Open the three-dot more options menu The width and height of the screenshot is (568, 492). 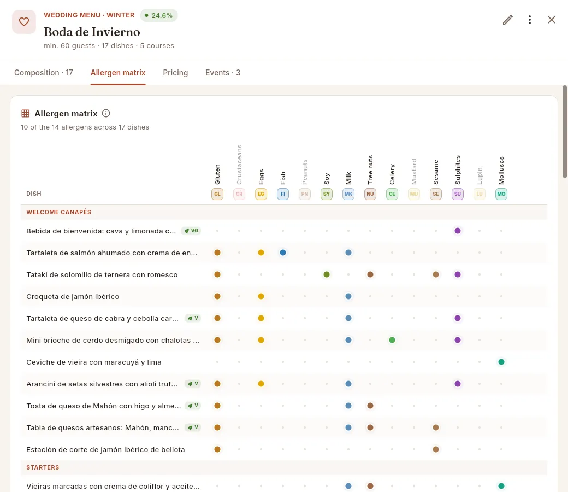[530, 20]
